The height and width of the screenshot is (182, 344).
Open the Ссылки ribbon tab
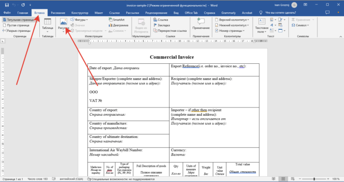(x=115, y=13)
